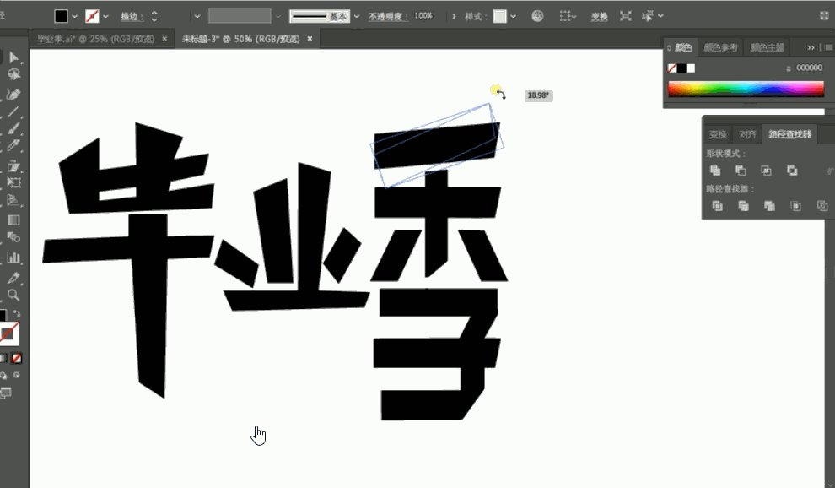Select the Direct Selection tool

pos(13,57)
